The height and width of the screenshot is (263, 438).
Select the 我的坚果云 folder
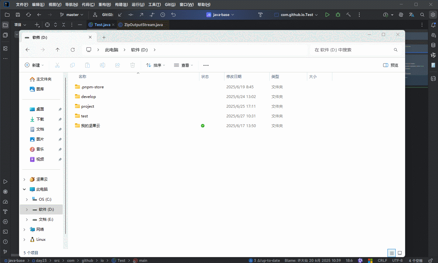click(90, 126)
